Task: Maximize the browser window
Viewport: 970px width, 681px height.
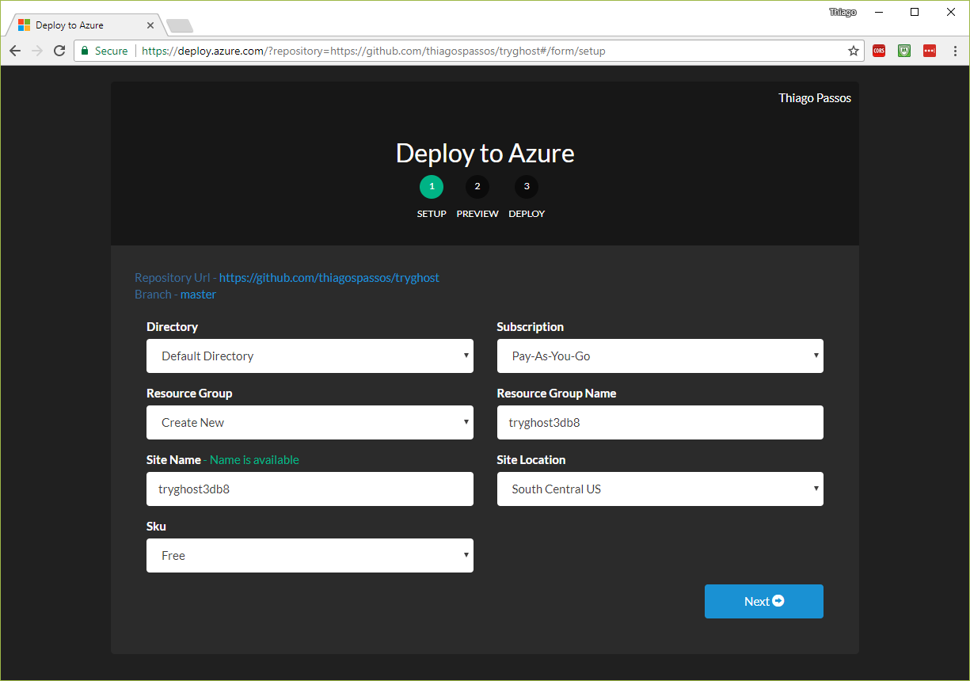Action: [x=915, y=12]
